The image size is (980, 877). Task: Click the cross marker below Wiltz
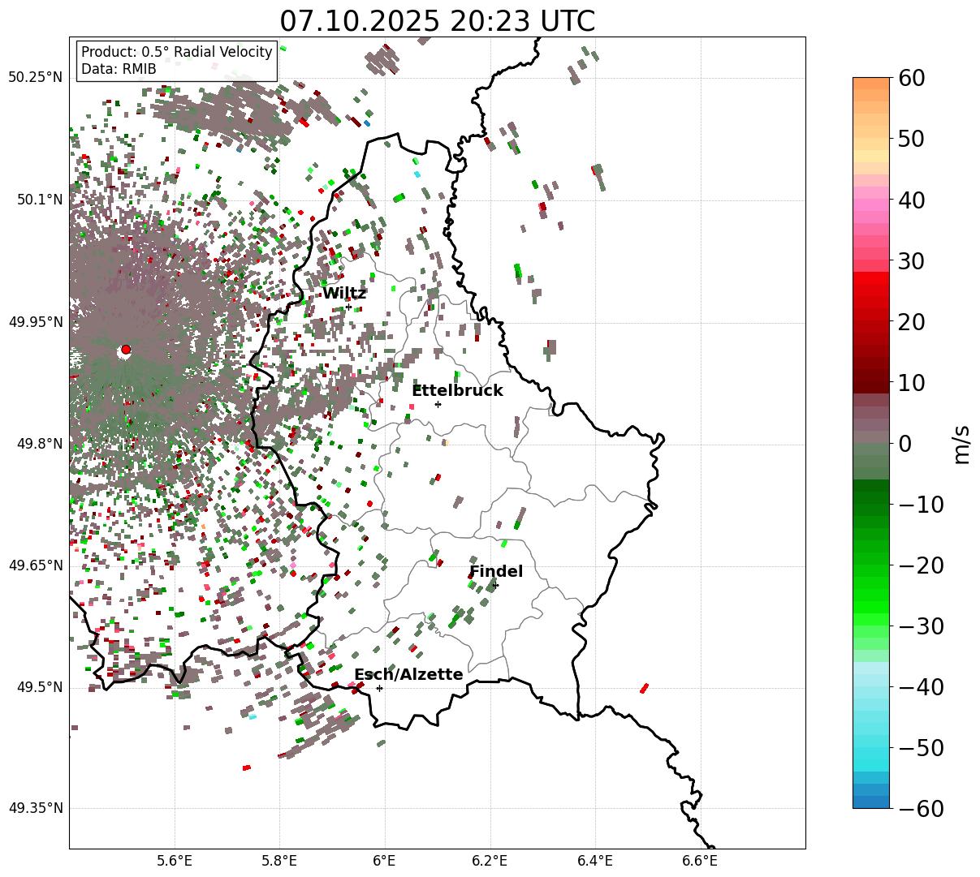[348, 307]
